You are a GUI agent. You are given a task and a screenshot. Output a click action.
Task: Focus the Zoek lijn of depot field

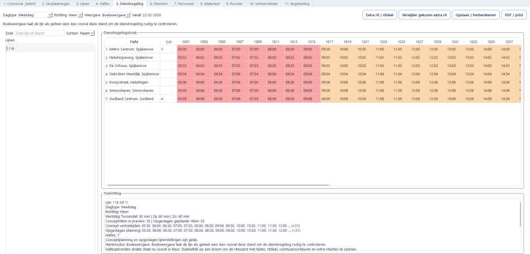point(39,33)
